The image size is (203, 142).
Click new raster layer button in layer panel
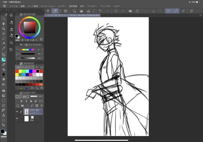click(18, 106)
